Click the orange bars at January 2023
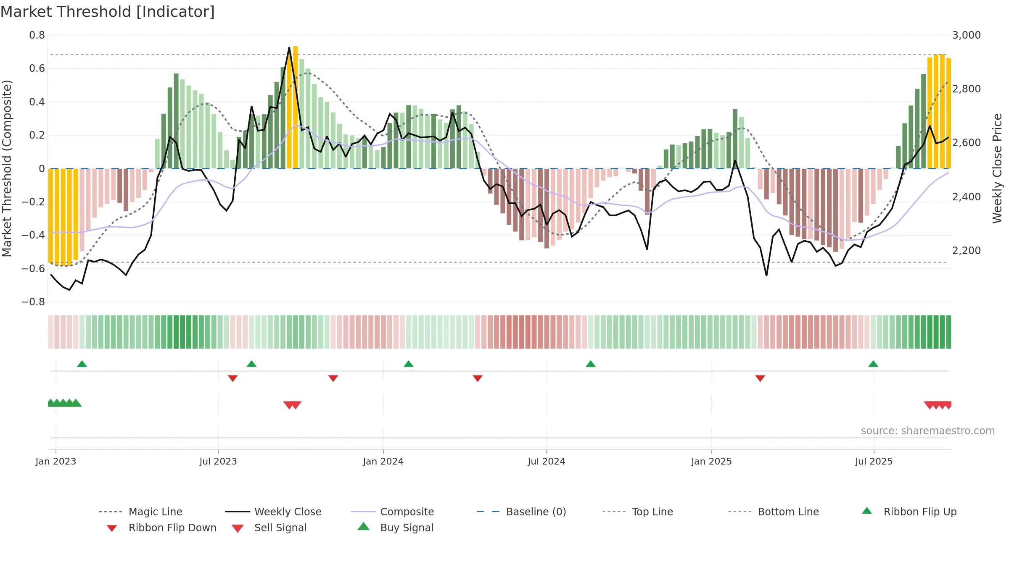 (63, 216)
